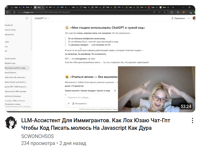Open the video titled LLM-Ассистент Для Иммигрантов

96,124
